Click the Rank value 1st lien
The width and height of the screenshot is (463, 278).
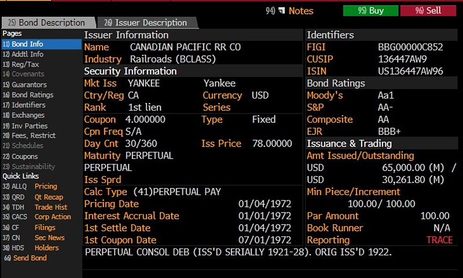tap(145, 107)
